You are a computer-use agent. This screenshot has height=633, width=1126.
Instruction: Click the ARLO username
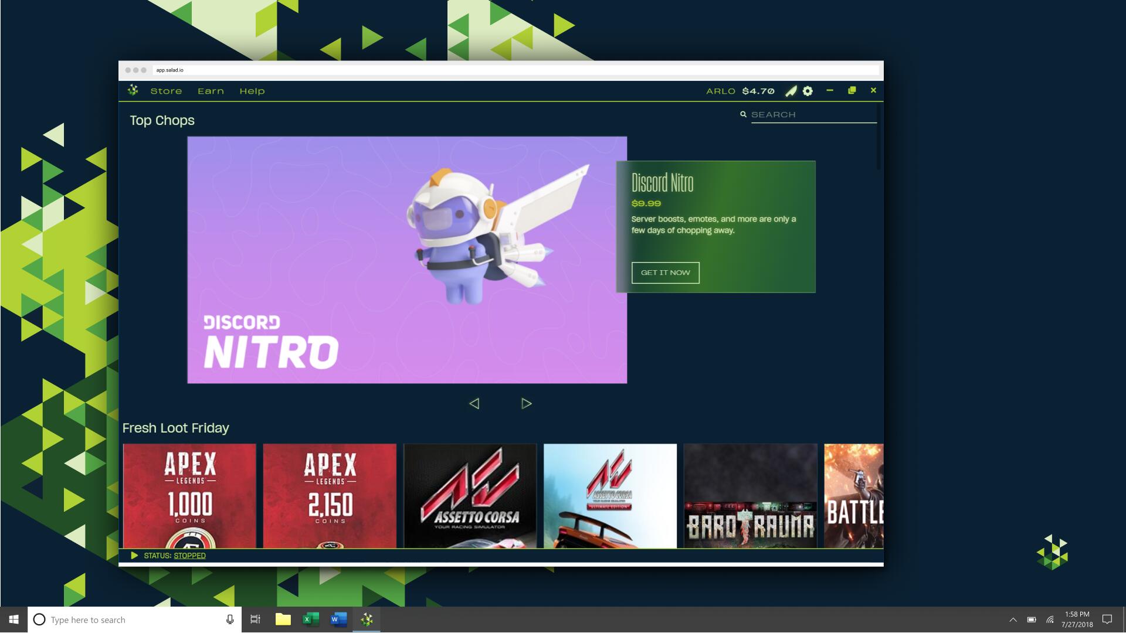721,91
